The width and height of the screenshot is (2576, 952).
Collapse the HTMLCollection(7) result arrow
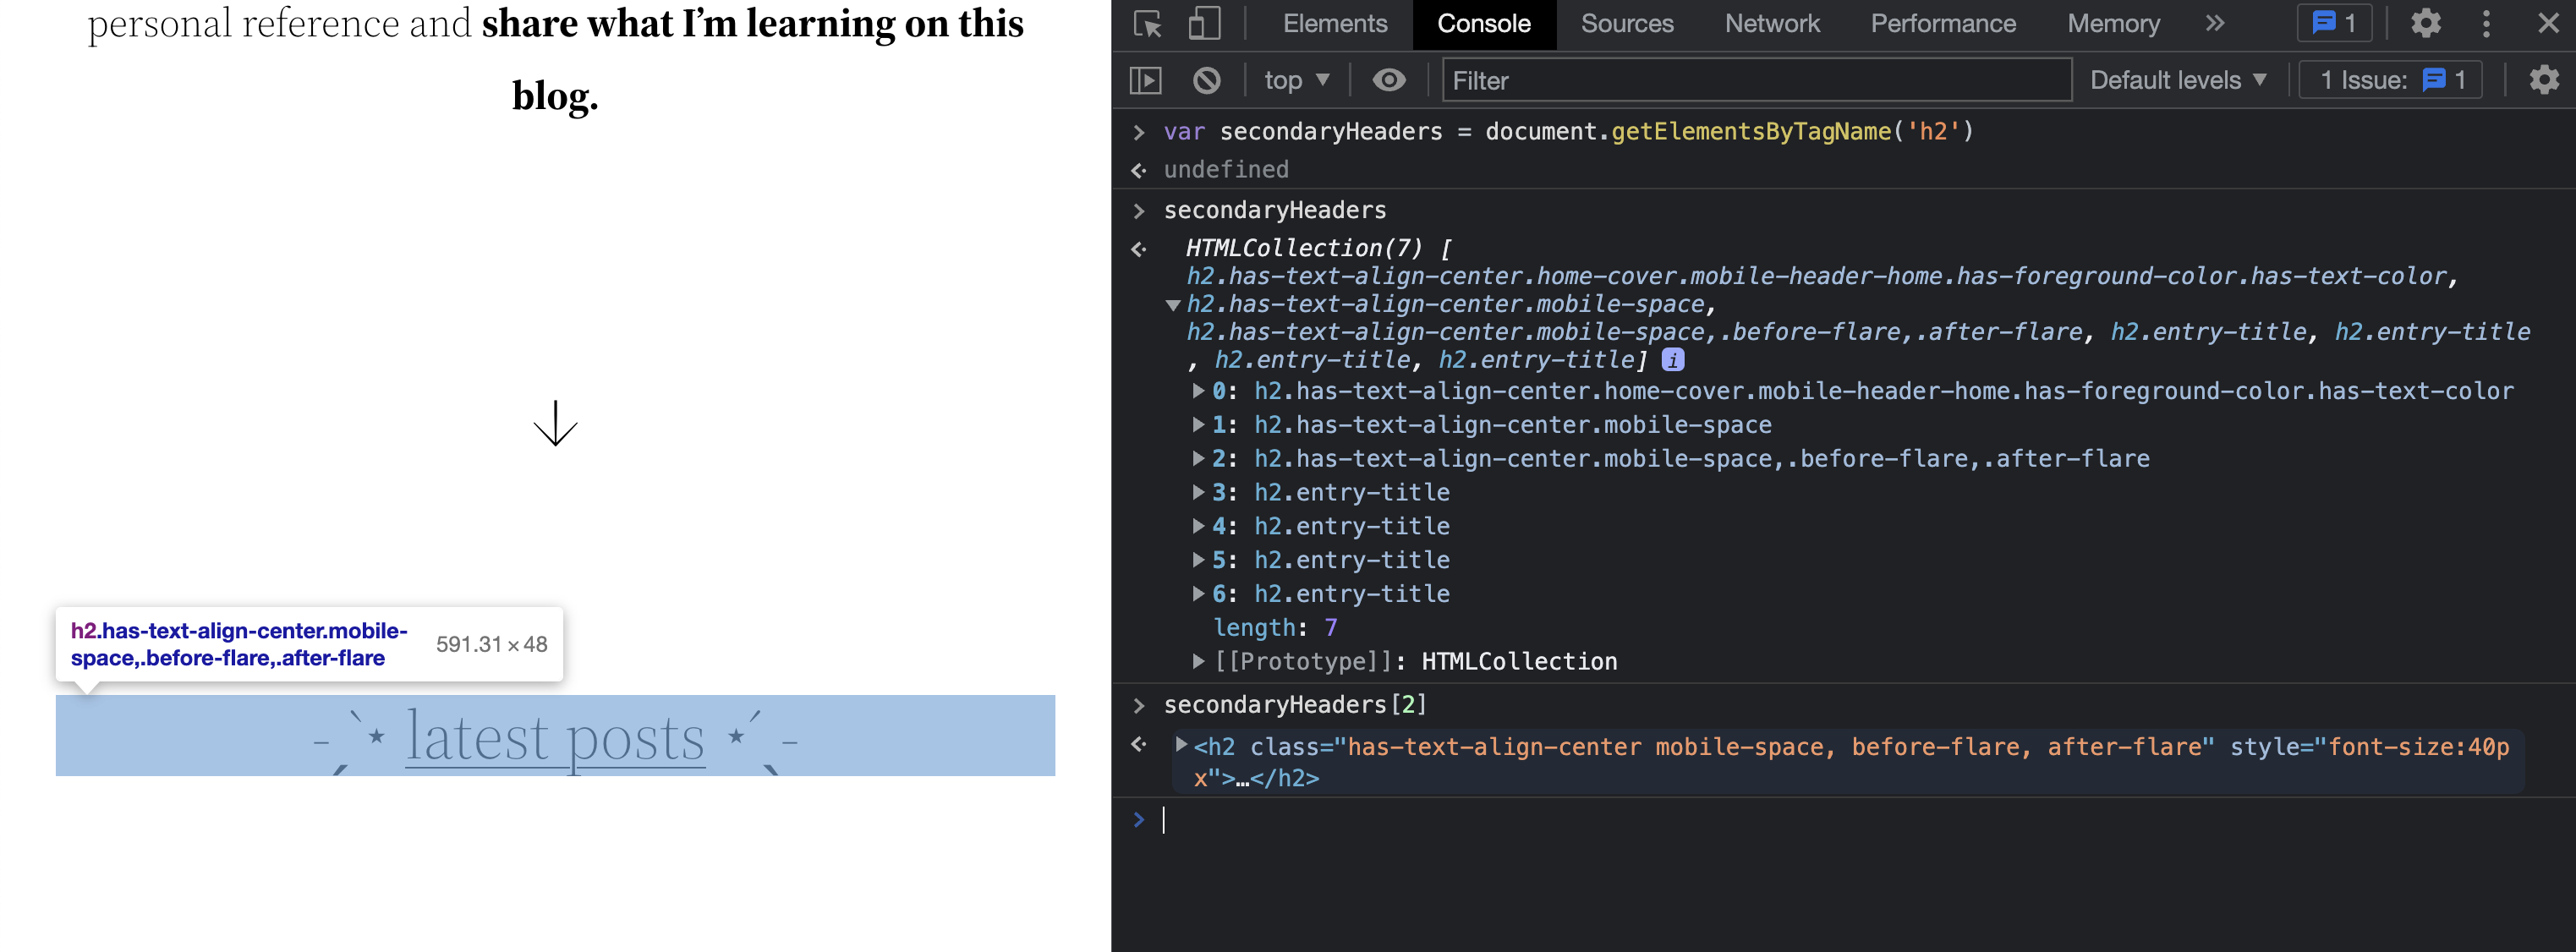pos(1173,305)
